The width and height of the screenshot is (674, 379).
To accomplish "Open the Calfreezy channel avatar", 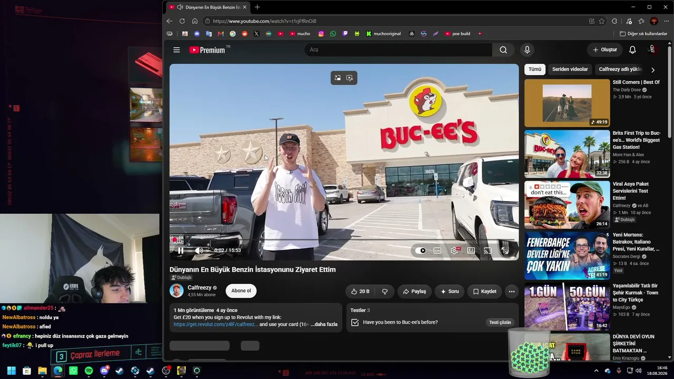I will [x=176, y=291].
